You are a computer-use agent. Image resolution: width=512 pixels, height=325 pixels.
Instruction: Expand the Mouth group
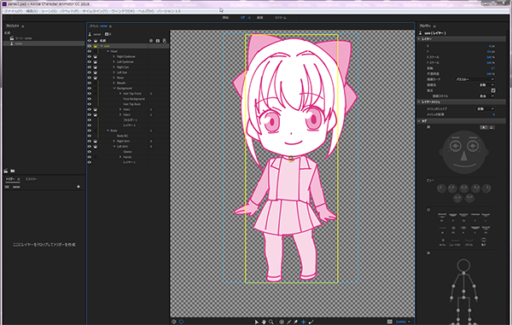pos(114,83)
